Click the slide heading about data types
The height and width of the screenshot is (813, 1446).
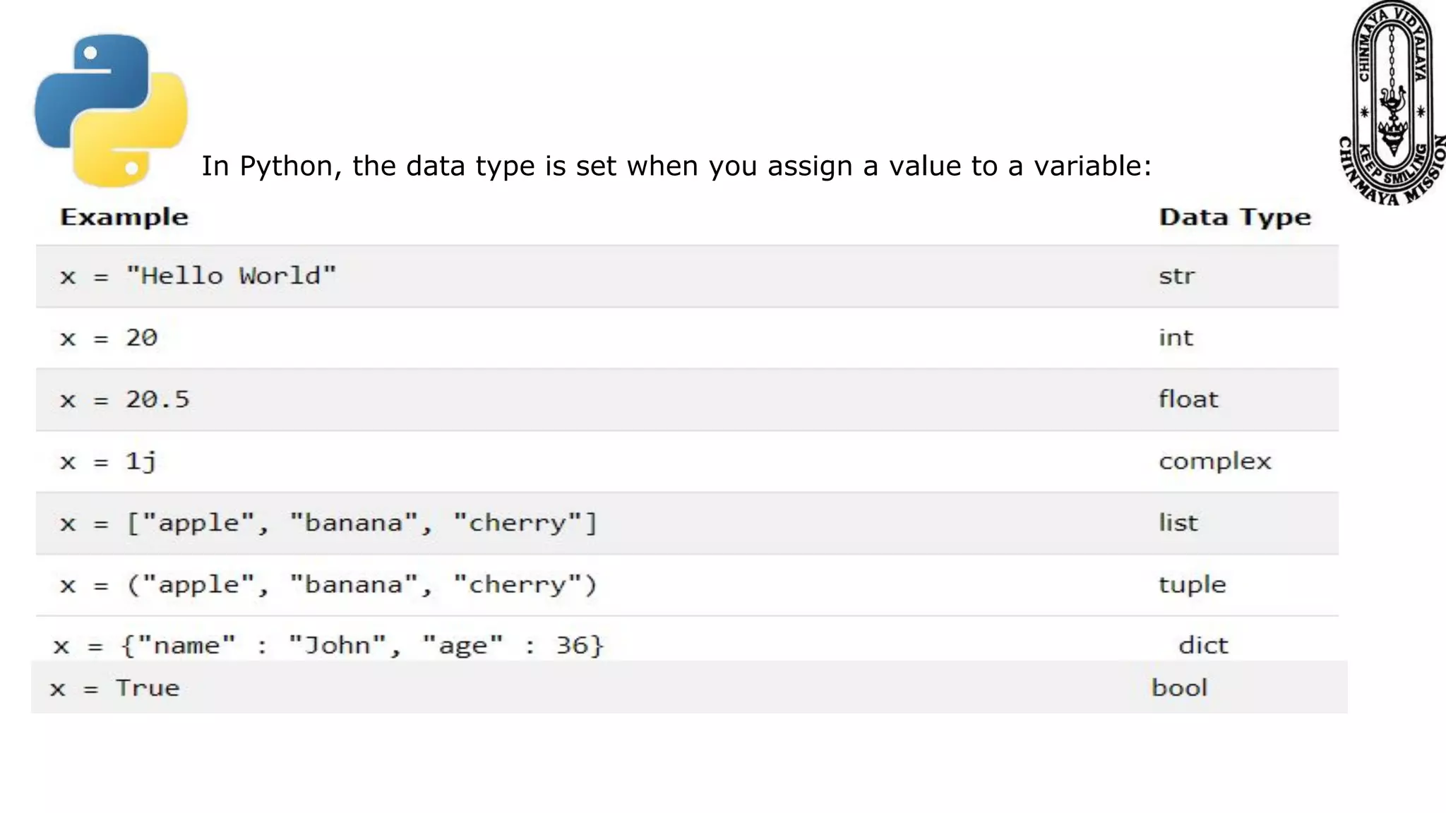[x=676, y=167]
